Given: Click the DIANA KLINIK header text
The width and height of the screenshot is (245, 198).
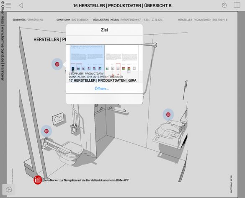Looking at the screenshot, I should (x=63, y=20).
